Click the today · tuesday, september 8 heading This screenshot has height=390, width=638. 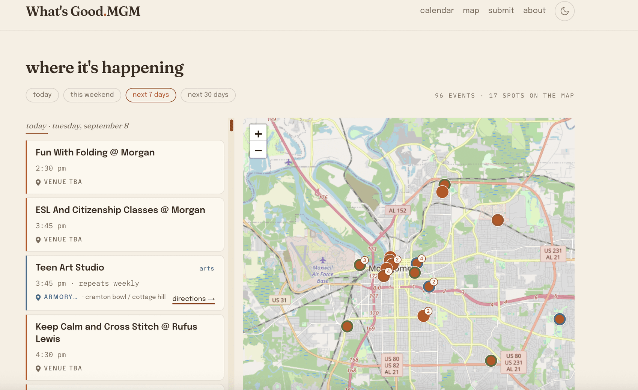[x=77, y=126]
